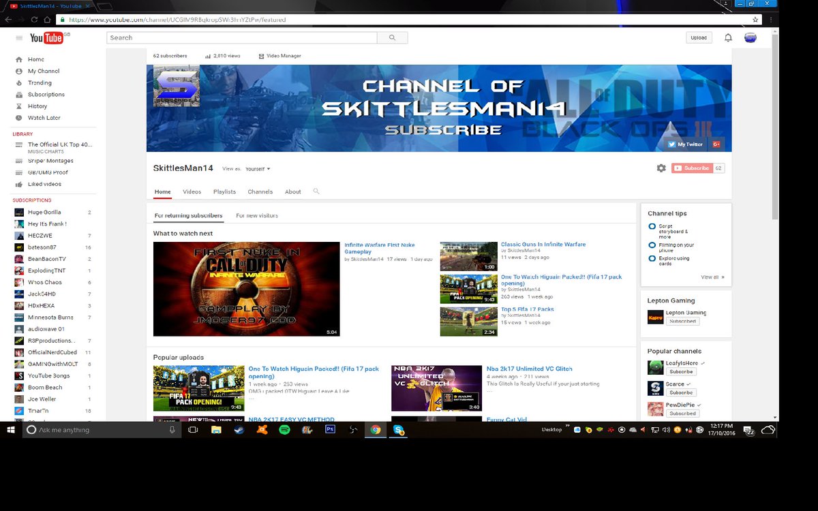This screenshot has height=511, width=818.
Task: Click the Trending flame icon
Action: pos(19,82)
